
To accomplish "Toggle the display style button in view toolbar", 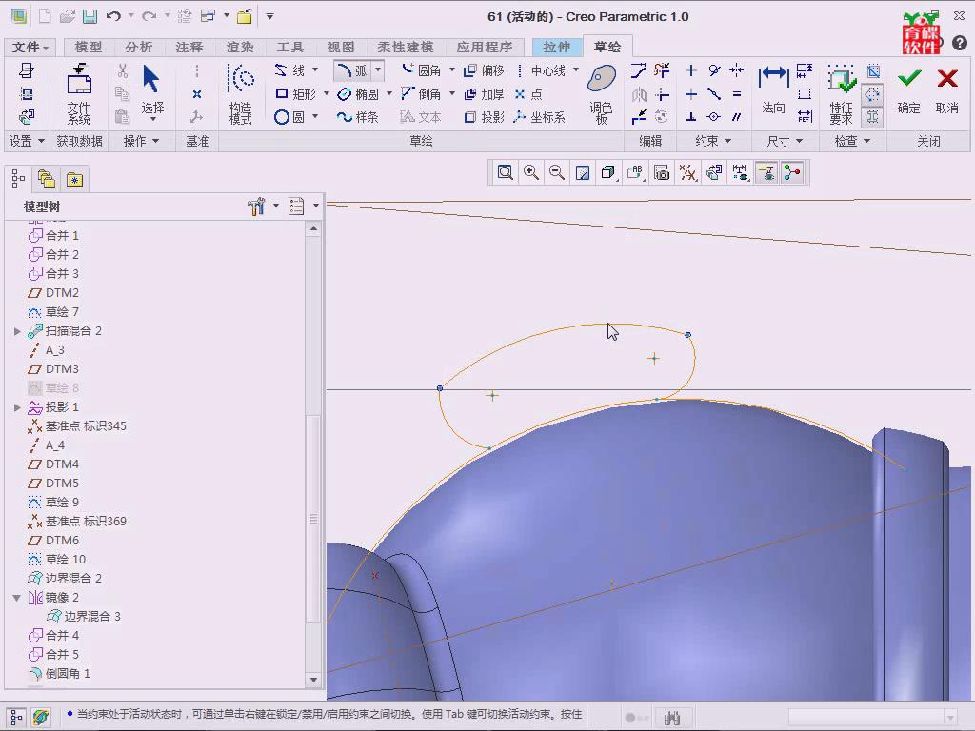I will coord(608,172).
